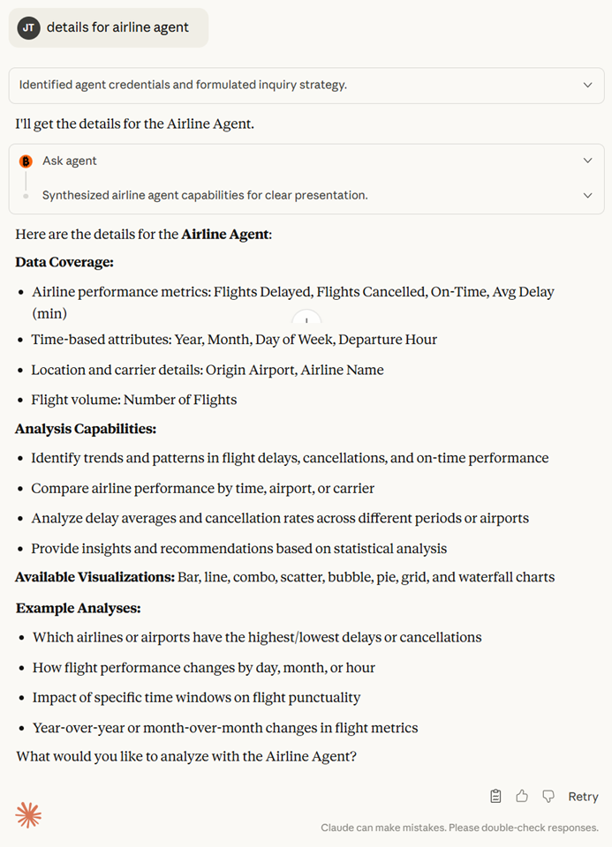The width and height of the screenshot is (612, 847).
Task: Retry the response
Action: 583,796
